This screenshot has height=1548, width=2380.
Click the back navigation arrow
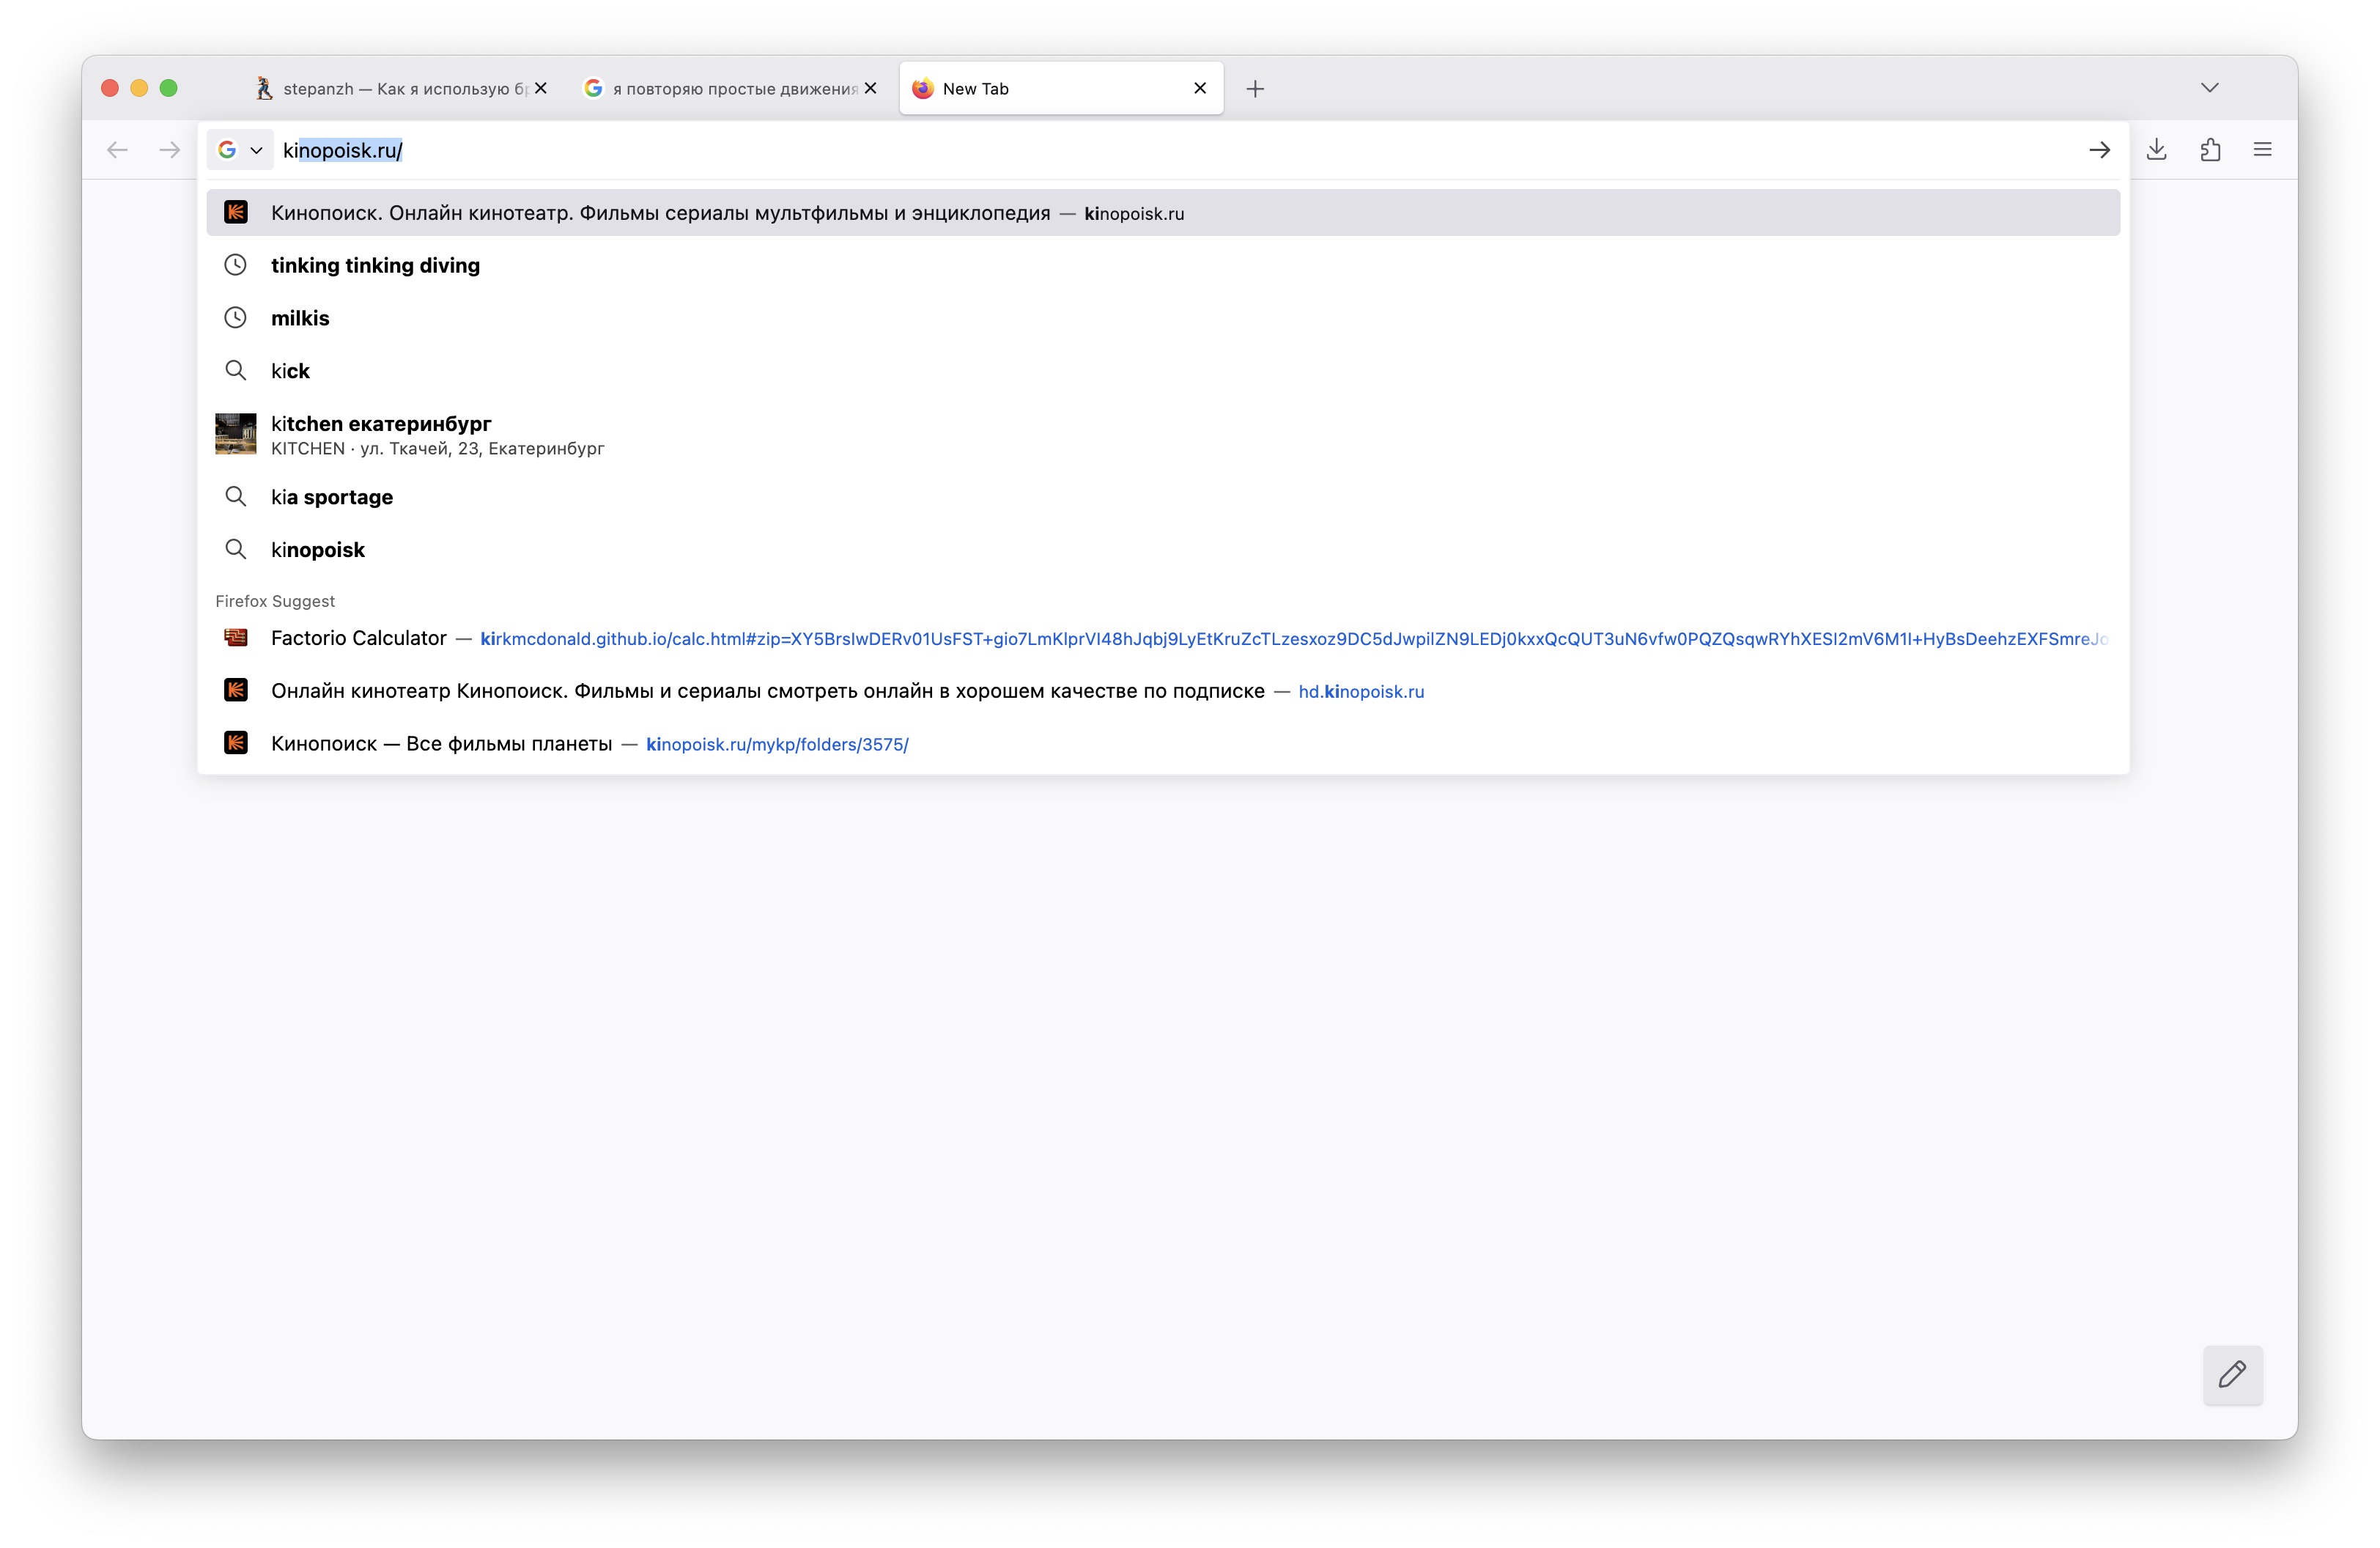(117, 150)
